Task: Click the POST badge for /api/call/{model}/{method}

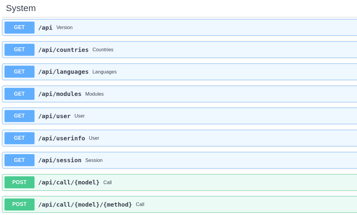Action: (20, 205)
